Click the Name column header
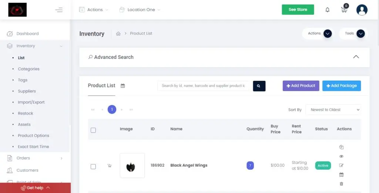This screenshot has width=379, height=193. click(176, 129)
